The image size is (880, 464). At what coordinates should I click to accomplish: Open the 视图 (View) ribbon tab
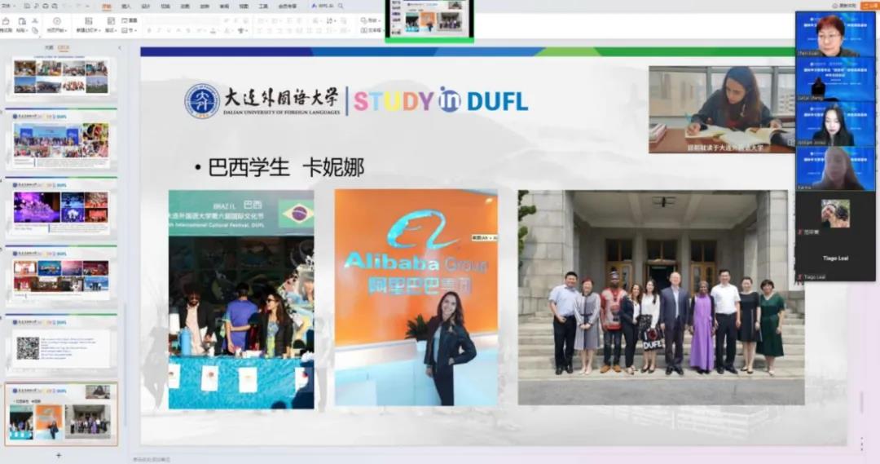243,7
